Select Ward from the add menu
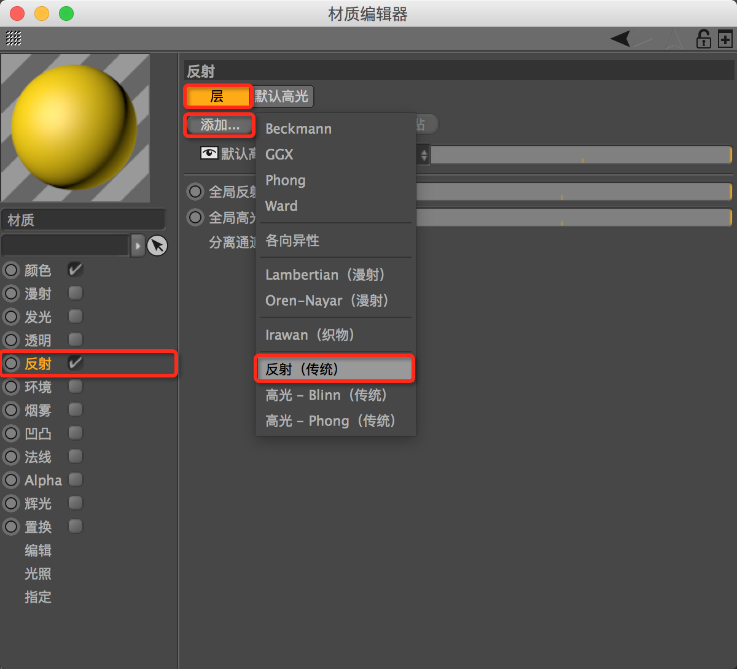 tap(335, 206)
